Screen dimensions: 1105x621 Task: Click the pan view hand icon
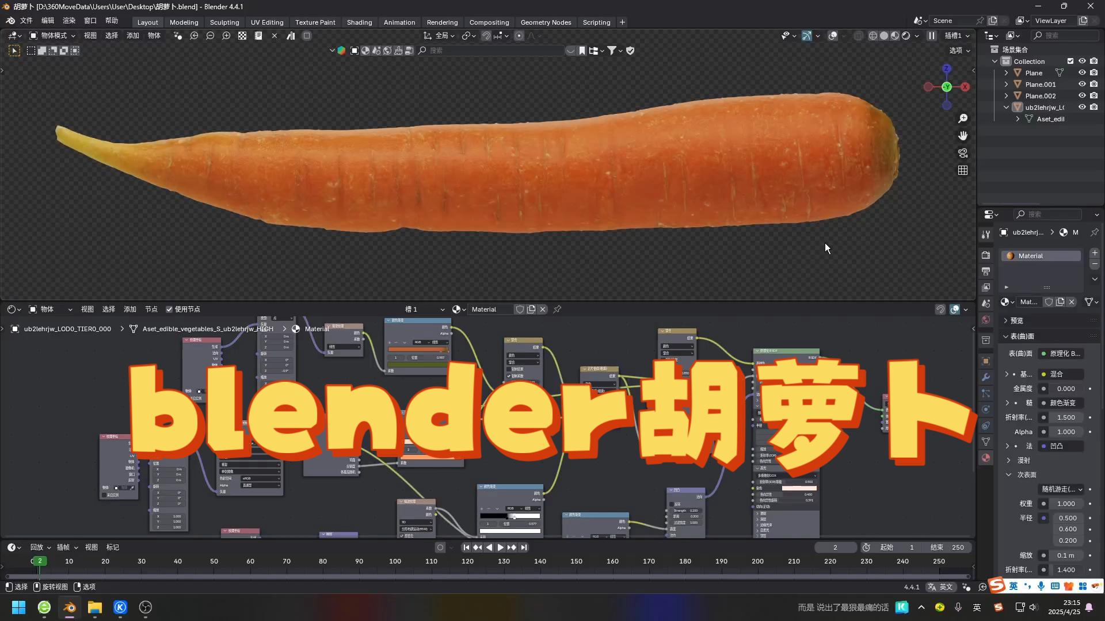pos(963,136)
